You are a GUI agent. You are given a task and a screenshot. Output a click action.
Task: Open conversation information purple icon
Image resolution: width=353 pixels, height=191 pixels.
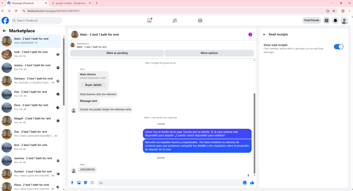point(250,35)
